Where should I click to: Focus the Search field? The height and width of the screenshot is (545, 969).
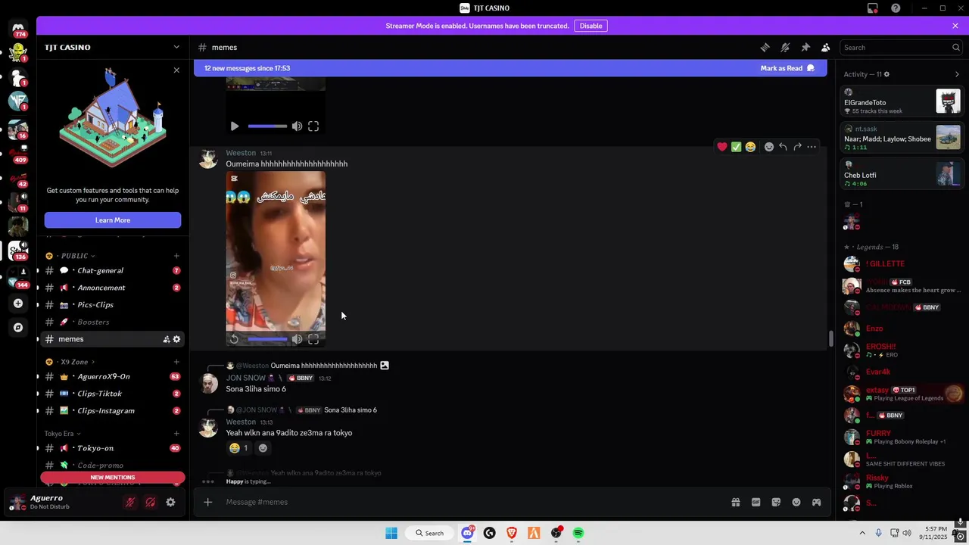(x=901, y=48)
